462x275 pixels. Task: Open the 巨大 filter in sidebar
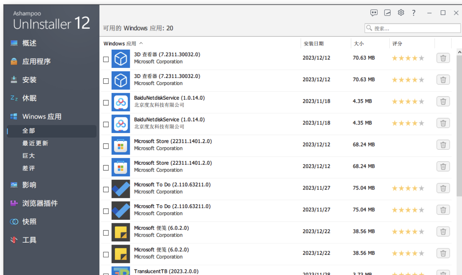(29, 156)
